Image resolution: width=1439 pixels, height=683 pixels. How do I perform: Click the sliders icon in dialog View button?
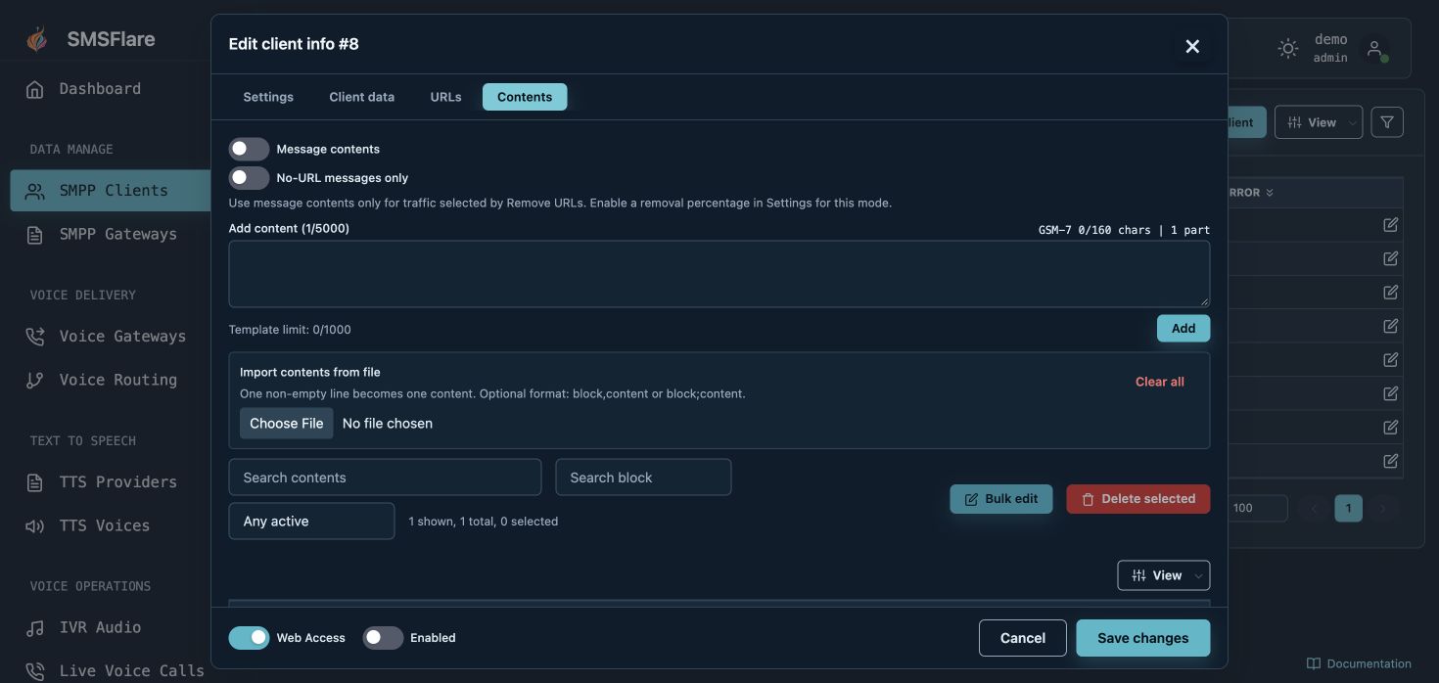pos(1138,575)
